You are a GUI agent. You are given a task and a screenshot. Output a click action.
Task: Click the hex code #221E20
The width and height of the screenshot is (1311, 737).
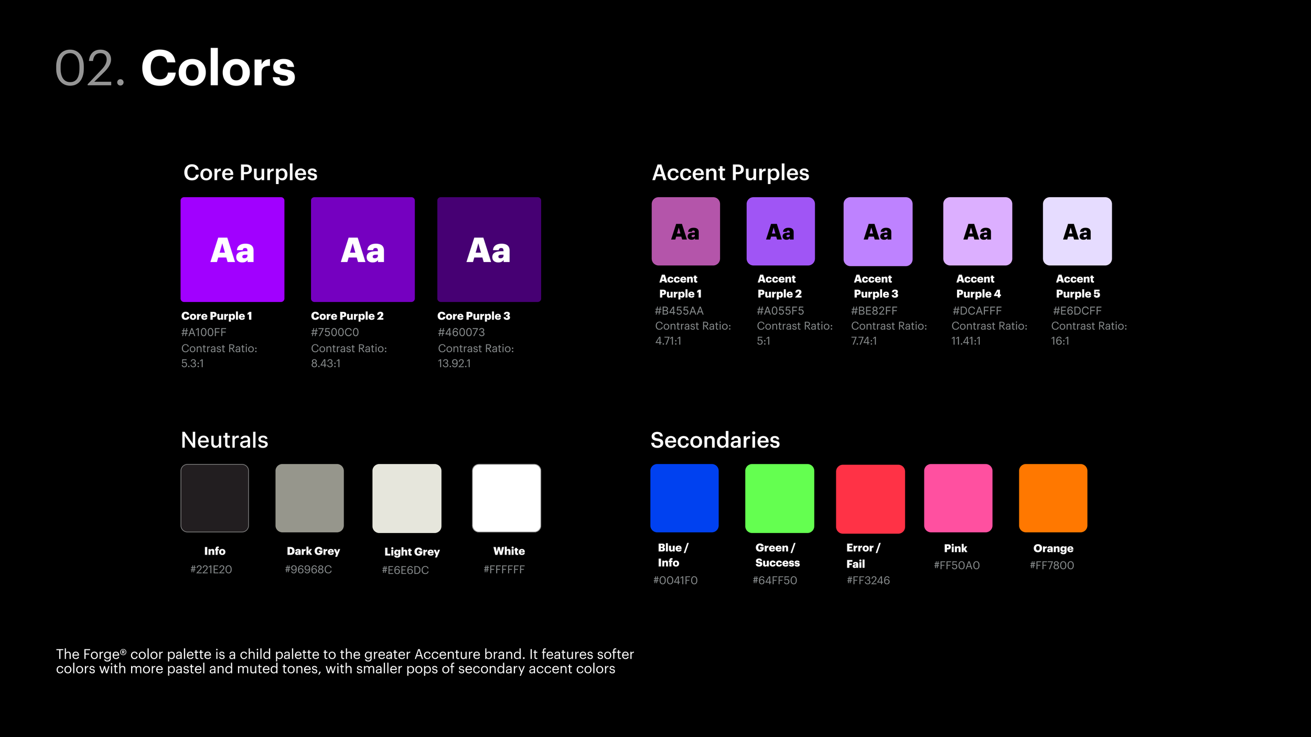tap(211, 569)
